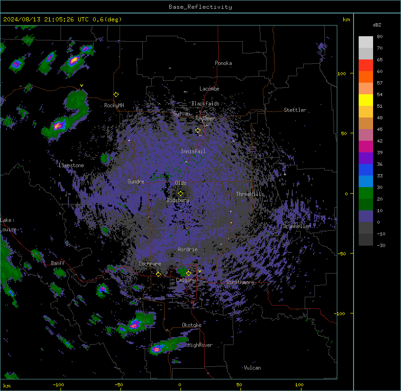Click the Okotoks city label
Viewport: 401px width, 391px height.
(x=192, y=325)
